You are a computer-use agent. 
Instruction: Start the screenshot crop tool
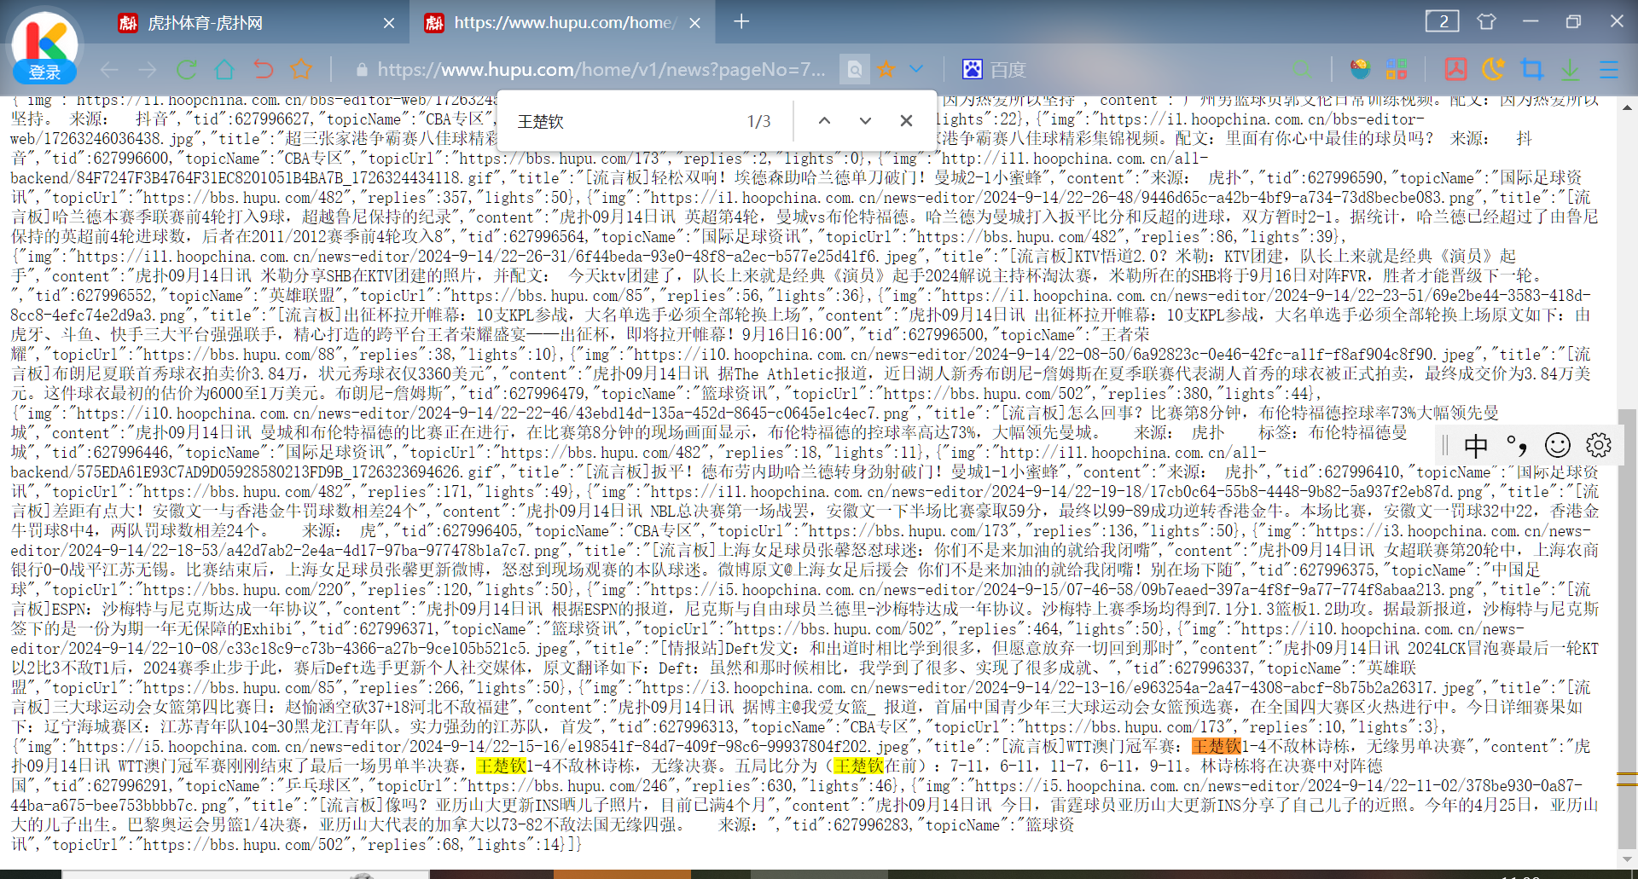[1532, 69]
